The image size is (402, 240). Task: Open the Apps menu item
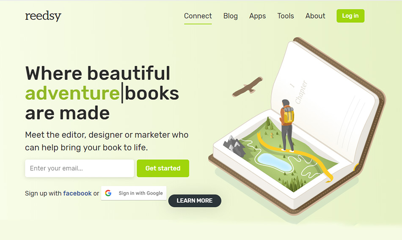click(257, 16)
